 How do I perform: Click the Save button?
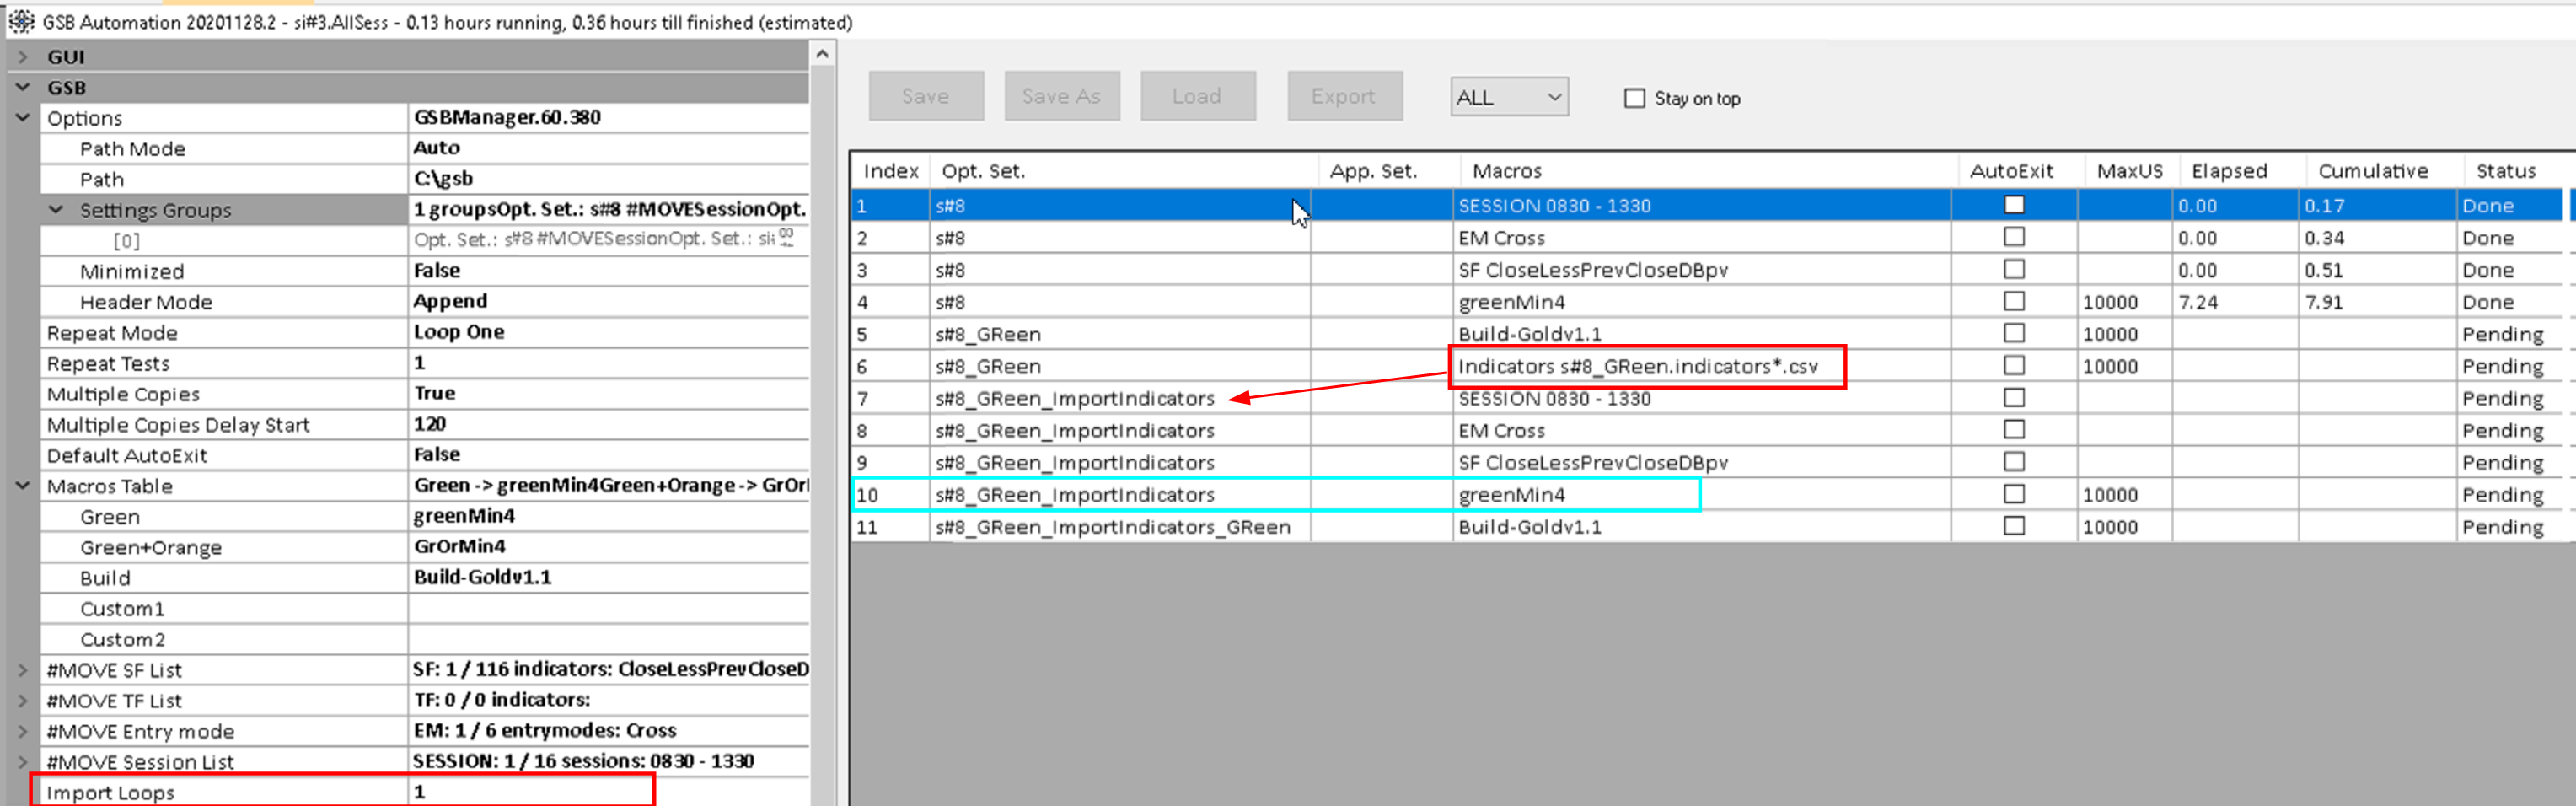[925, 96]
